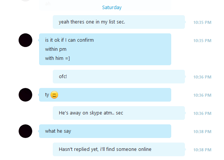The image size is (224, 160).
Task: Click the 'what he say' message bubble
Action: click(105, 131)
